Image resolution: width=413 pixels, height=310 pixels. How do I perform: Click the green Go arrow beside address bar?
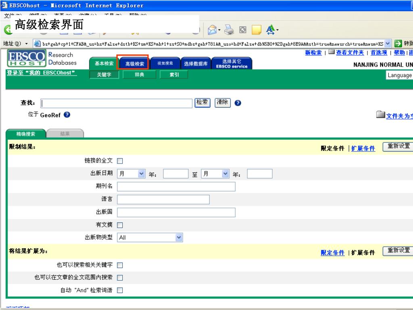point(398,44)
